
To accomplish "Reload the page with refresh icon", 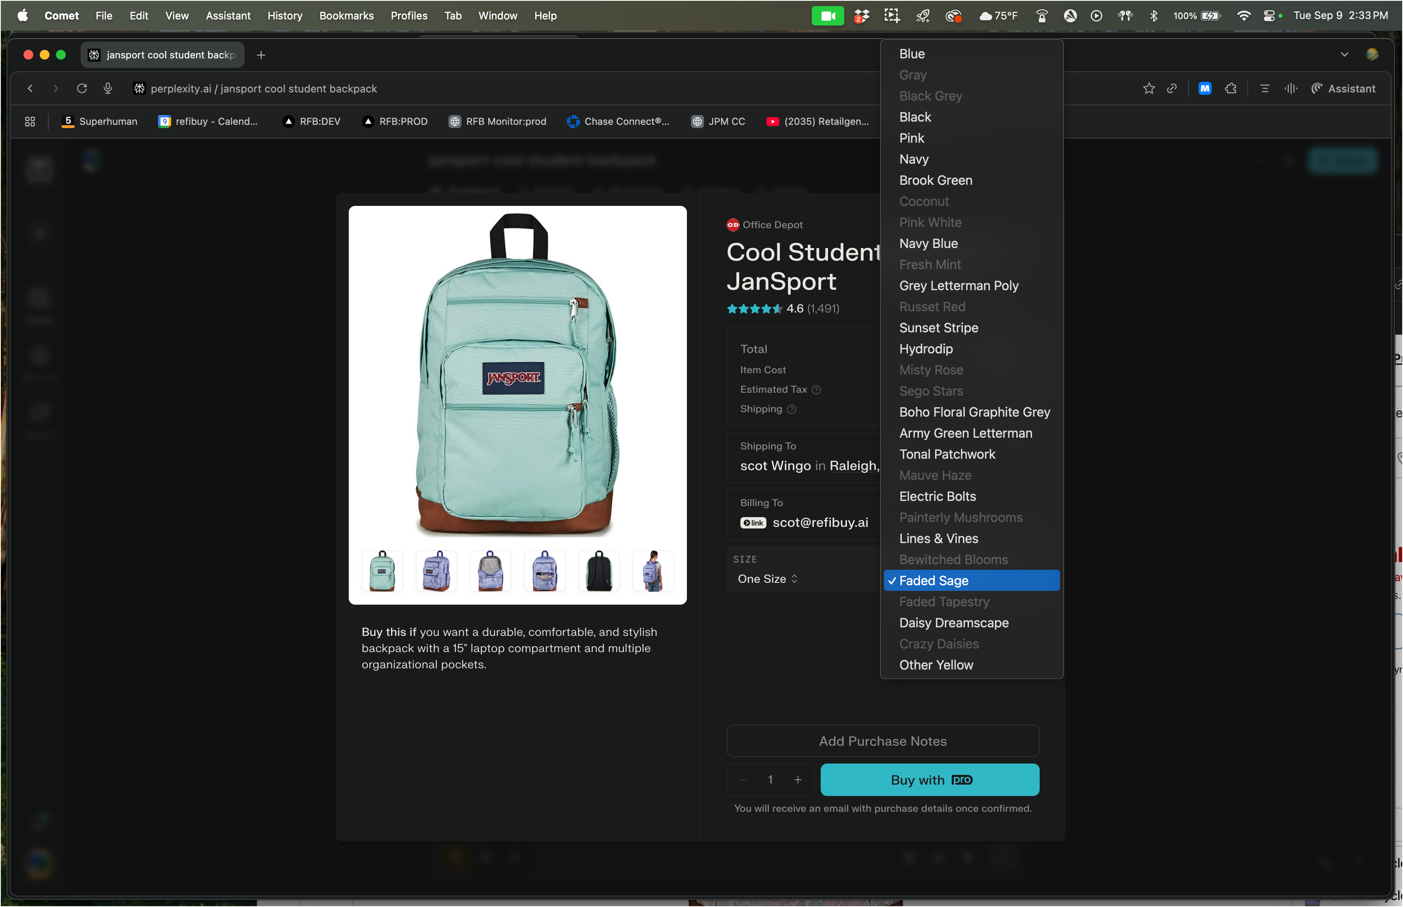I will [82, 88].
